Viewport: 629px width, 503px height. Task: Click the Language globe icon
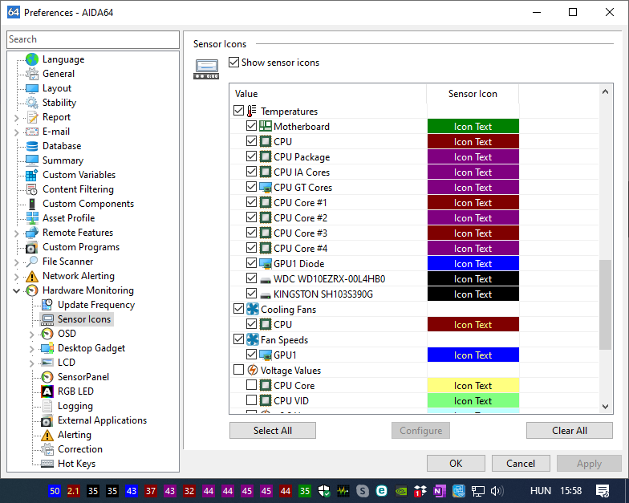click(x=32, y=59)
